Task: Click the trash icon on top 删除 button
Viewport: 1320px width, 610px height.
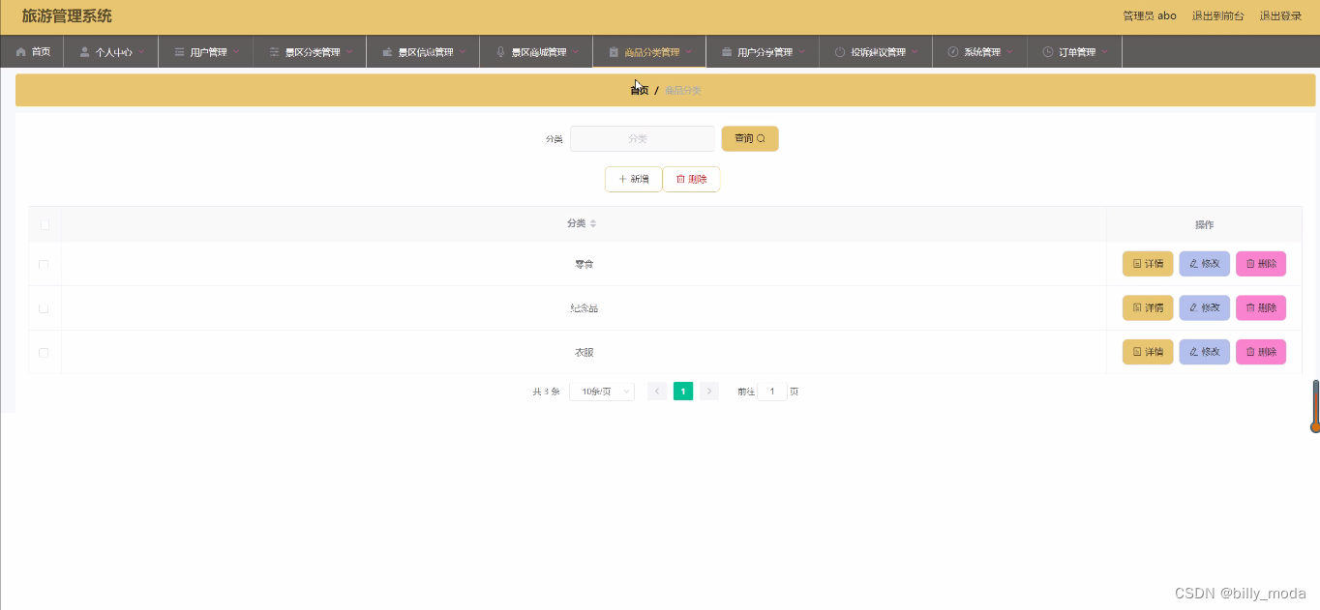Action: [x=680, y=179]
